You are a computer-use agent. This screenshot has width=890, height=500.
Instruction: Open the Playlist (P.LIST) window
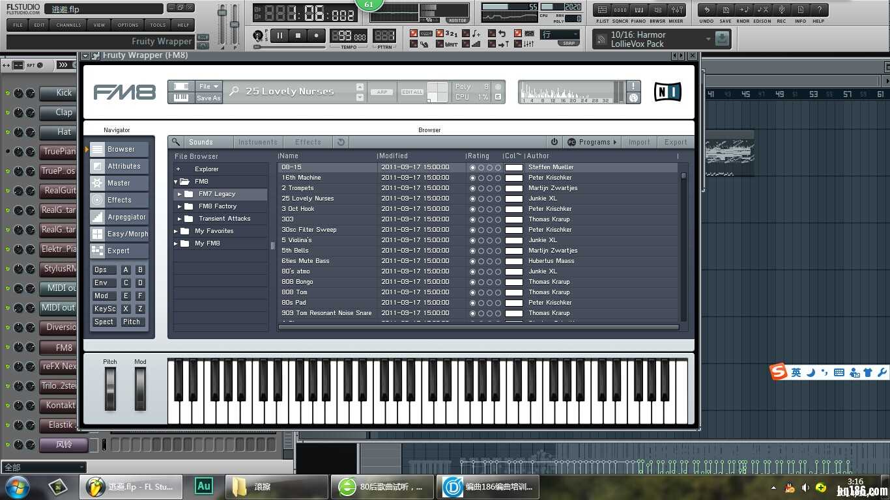[602, 10]
